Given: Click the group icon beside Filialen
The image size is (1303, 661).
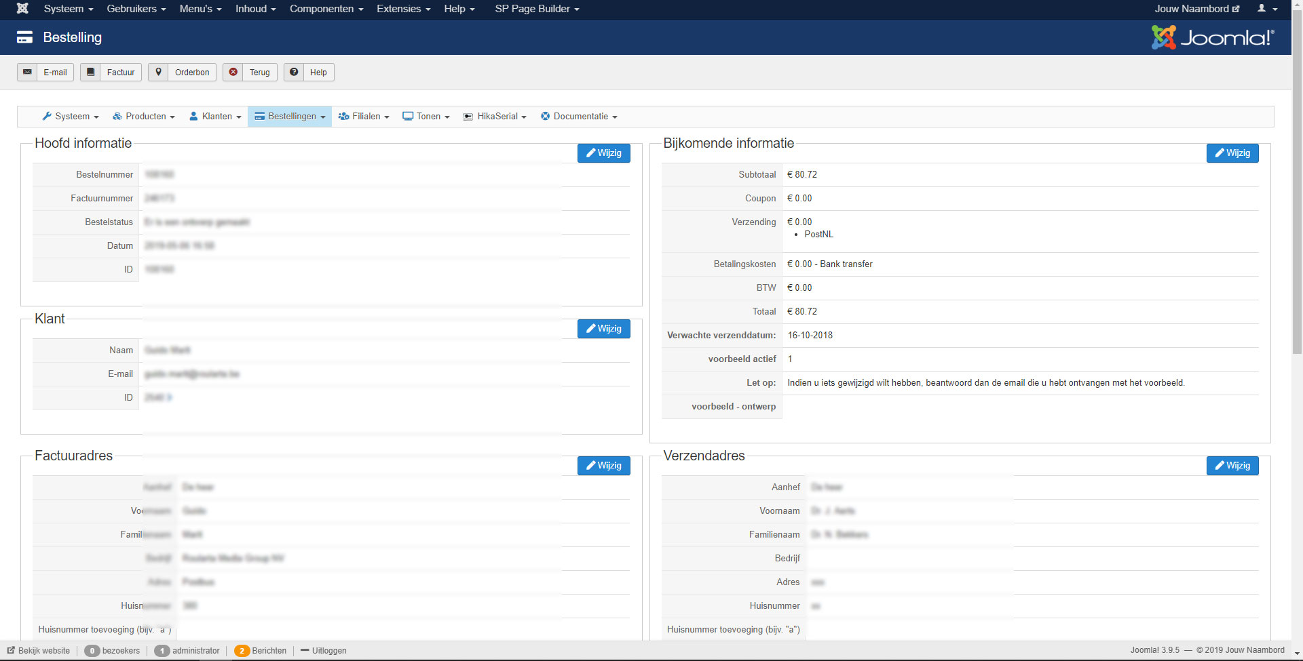Looking at the screenshot, I should coord(344,116).
